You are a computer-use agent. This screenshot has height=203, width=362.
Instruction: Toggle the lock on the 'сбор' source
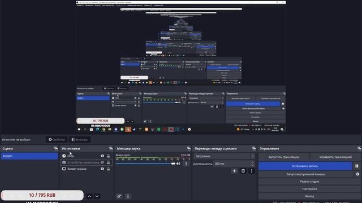pos(108,156)
